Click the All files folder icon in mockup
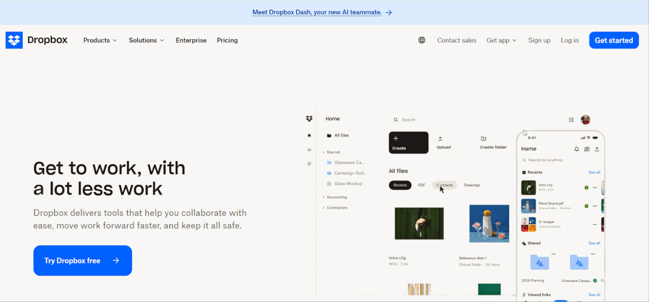 329,135
